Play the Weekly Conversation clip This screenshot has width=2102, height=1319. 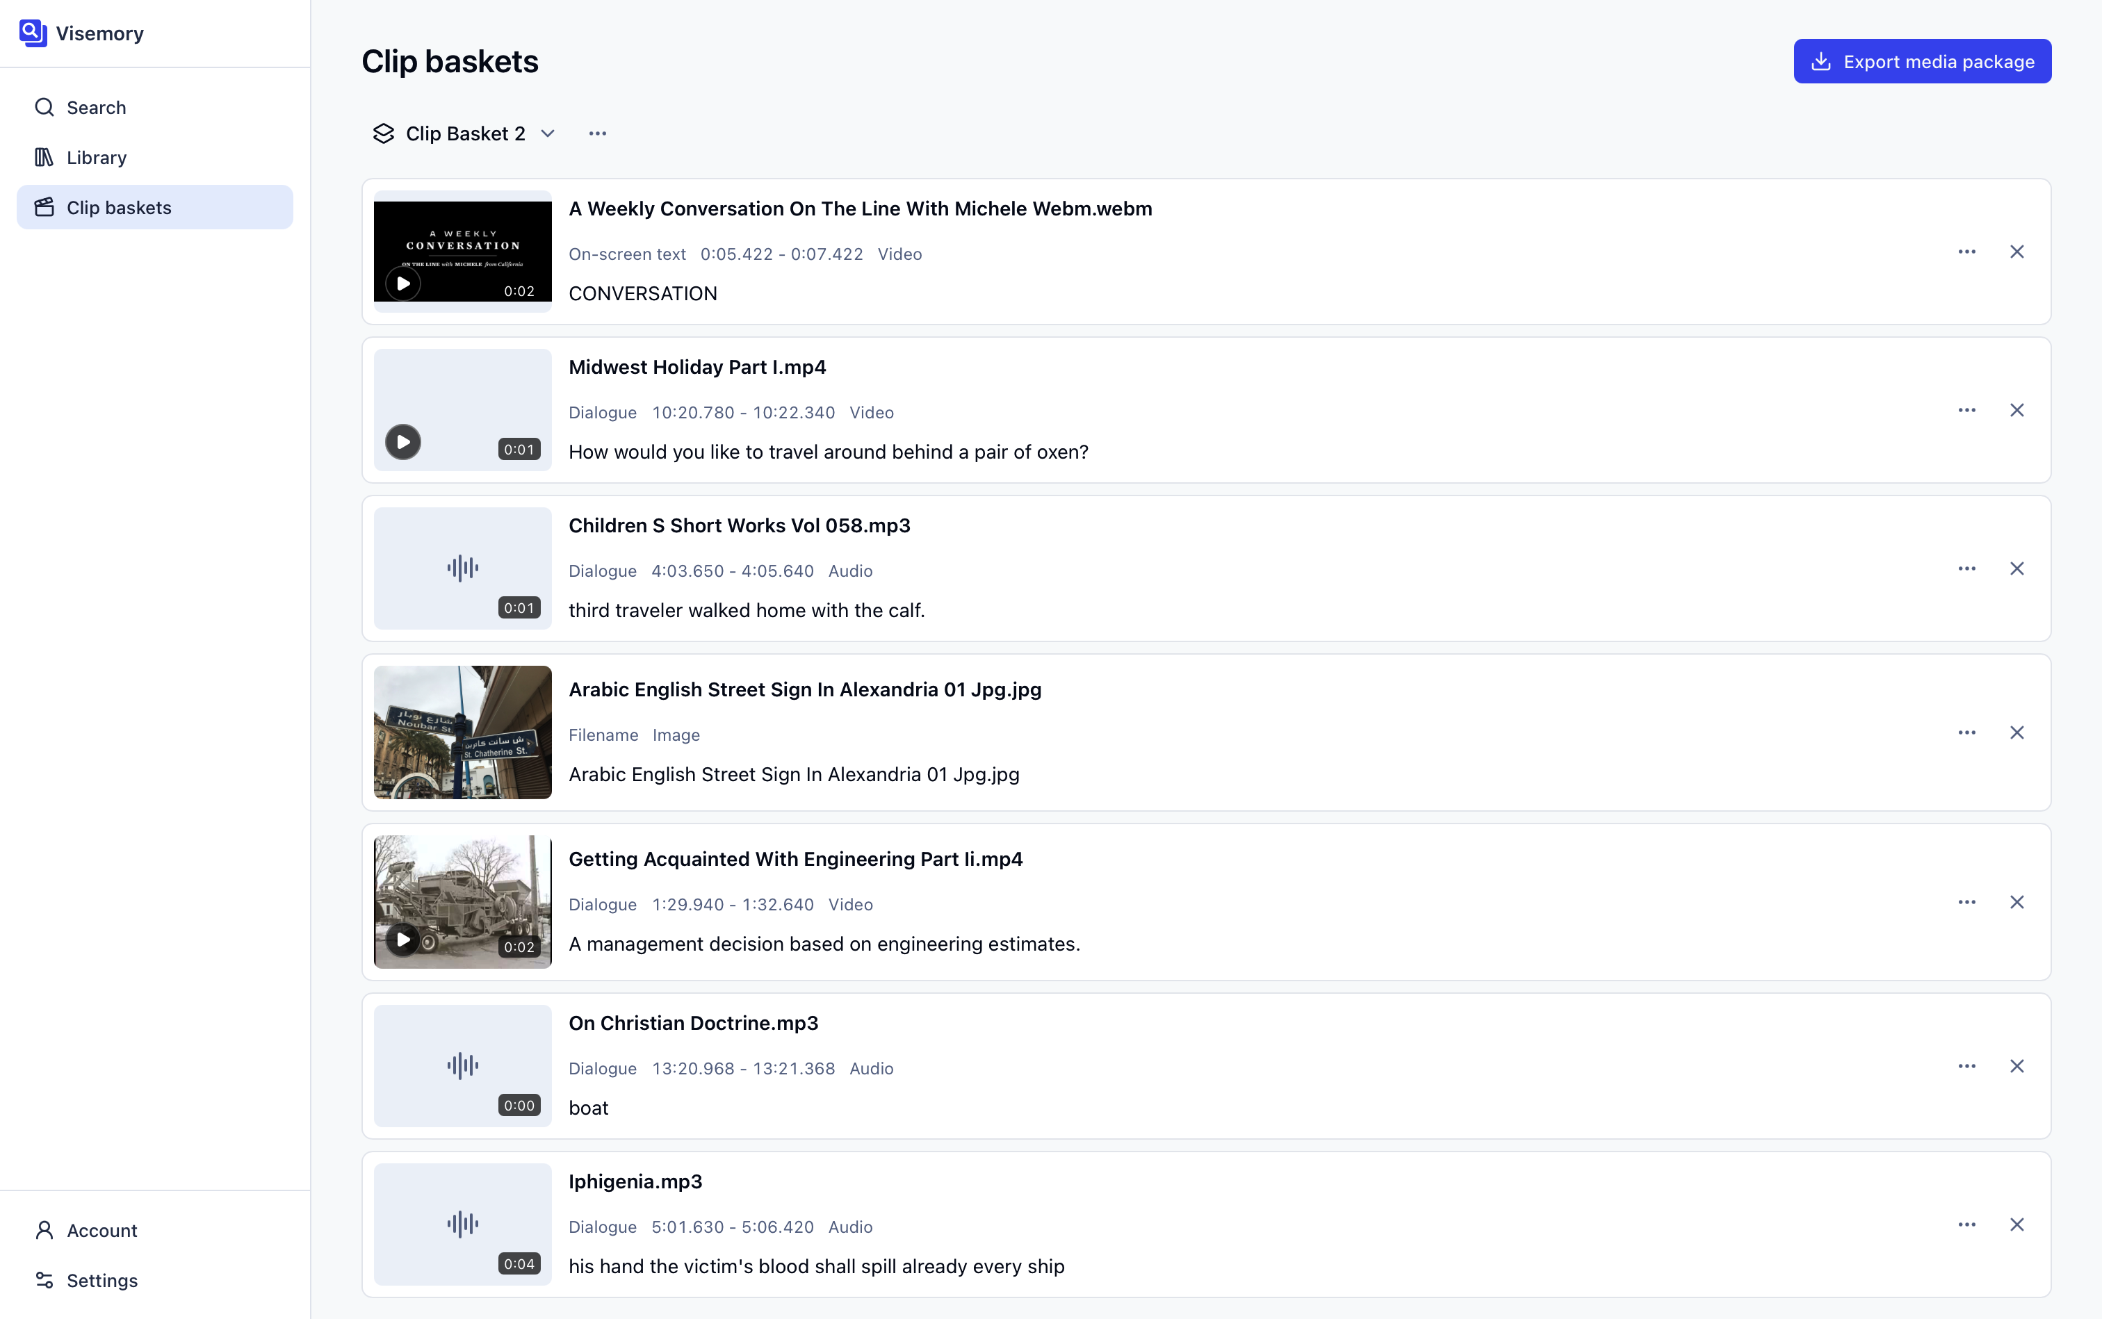click(x=403, y=284)
